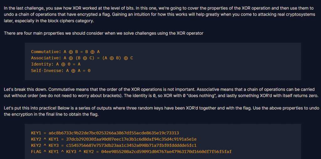Screen dimensions: 321x159
Task: Click the FLAG ^ KEY1 ^ KEY3 ^ KEY2 line
Action: click(x=131, y=152)
